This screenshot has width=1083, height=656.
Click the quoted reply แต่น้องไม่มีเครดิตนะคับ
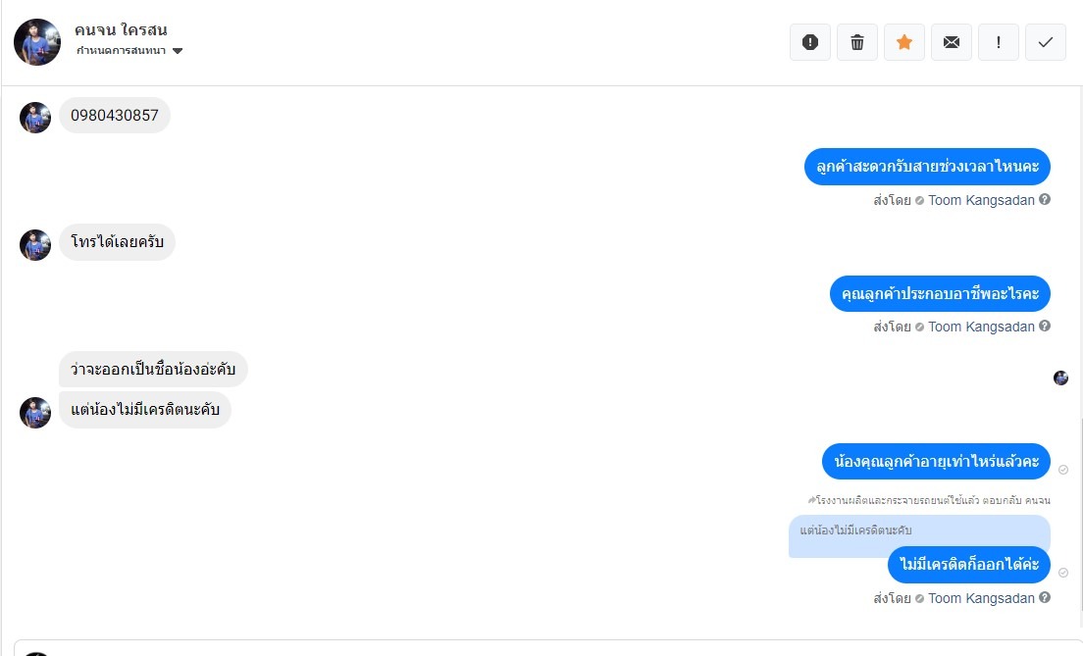point(919,535)
